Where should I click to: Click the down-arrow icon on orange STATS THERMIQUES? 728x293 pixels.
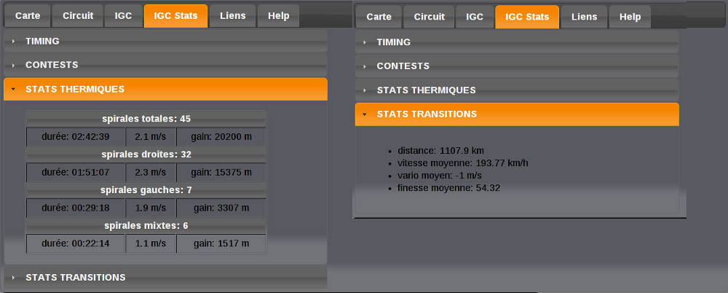point(13,89)
